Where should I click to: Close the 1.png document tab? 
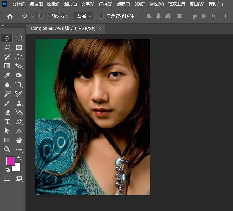100,29
